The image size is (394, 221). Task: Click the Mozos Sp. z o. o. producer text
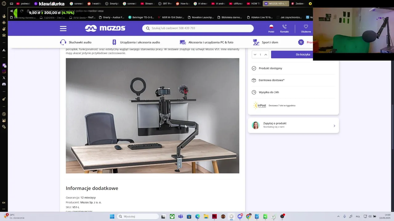click(91, 202)
